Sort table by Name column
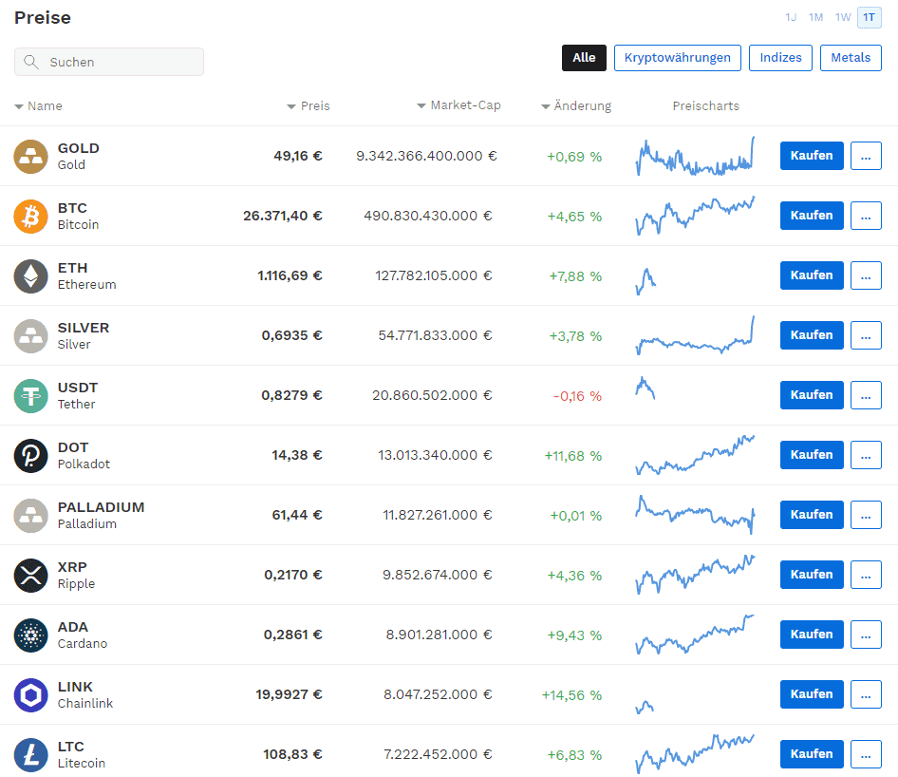 click(38, 106)
